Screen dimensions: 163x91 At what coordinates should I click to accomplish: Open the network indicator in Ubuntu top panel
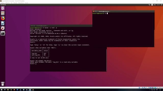(x=150, y=5)
